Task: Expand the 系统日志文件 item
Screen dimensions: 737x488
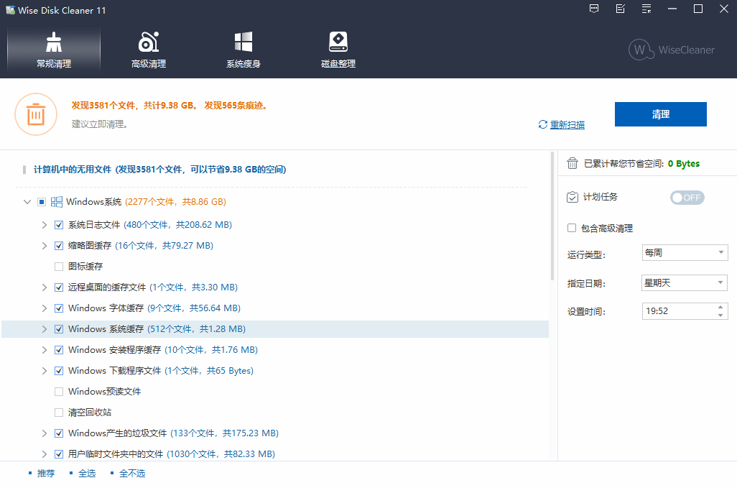Action: tap(45, 224)
